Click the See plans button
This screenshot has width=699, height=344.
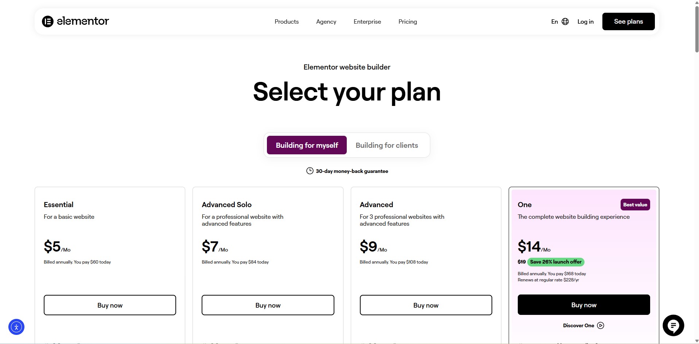pos(628,21)
